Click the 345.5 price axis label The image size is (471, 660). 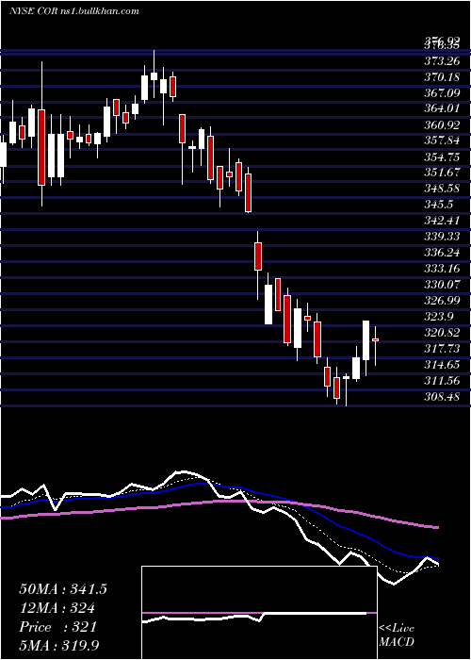point(439,205)
